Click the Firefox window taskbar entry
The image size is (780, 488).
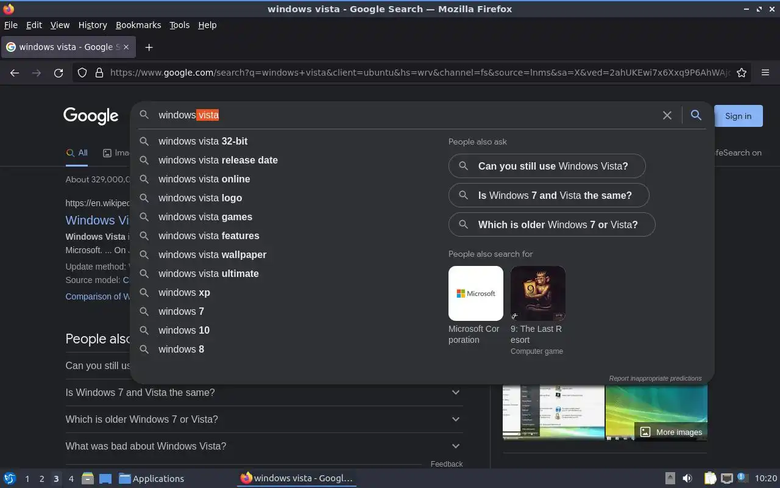[x=297, y=478]
